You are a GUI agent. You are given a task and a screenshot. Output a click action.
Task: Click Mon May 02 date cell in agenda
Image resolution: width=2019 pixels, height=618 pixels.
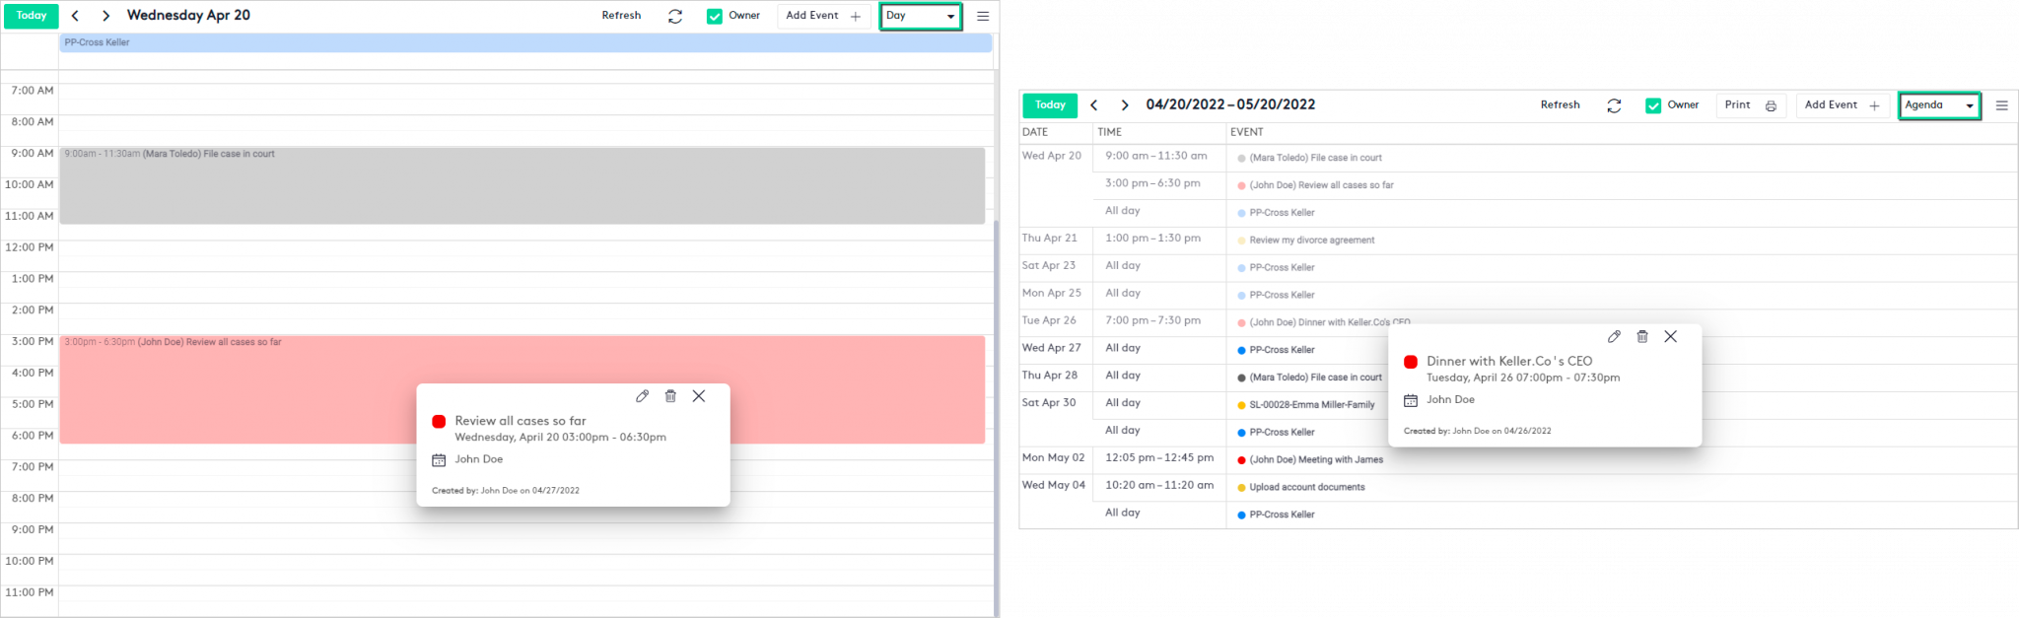[1054, 458]
